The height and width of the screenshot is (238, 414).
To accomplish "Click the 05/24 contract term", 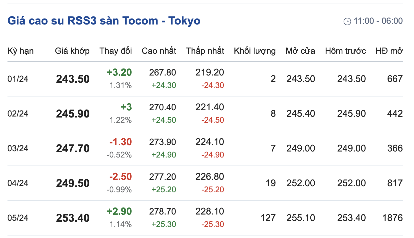I will pyautogui.click(x=18, y=218).
